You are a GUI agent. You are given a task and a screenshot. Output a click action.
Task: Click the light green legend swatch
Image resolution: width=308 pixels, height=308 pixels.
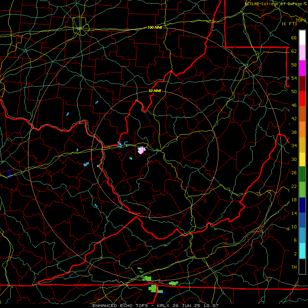click(302, 190)
